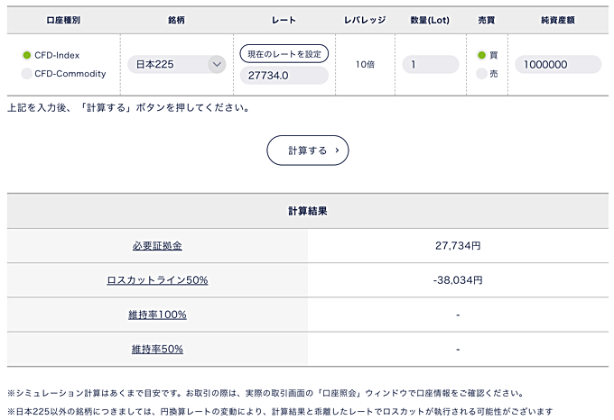Open the ロスカットライン50% link

pos(157,280)
